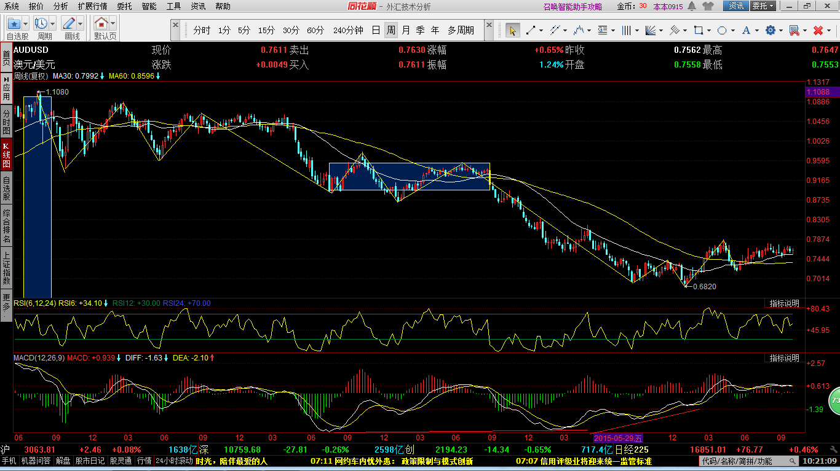The height and width of the screenshot is (471, 840).
Task: Select the wave pattern drawing tool
Action: [x=578, y=30]
